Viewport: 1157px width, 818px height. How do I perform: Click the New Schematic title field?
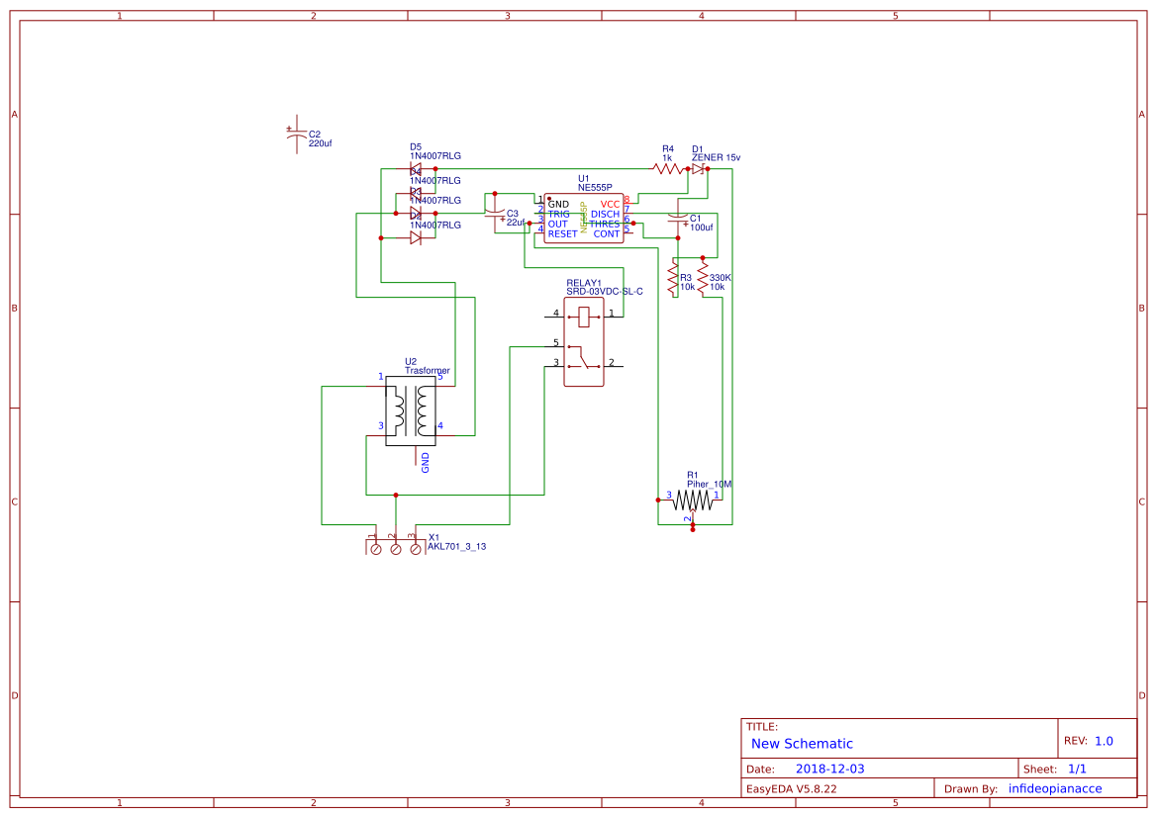tap(802, 744)
